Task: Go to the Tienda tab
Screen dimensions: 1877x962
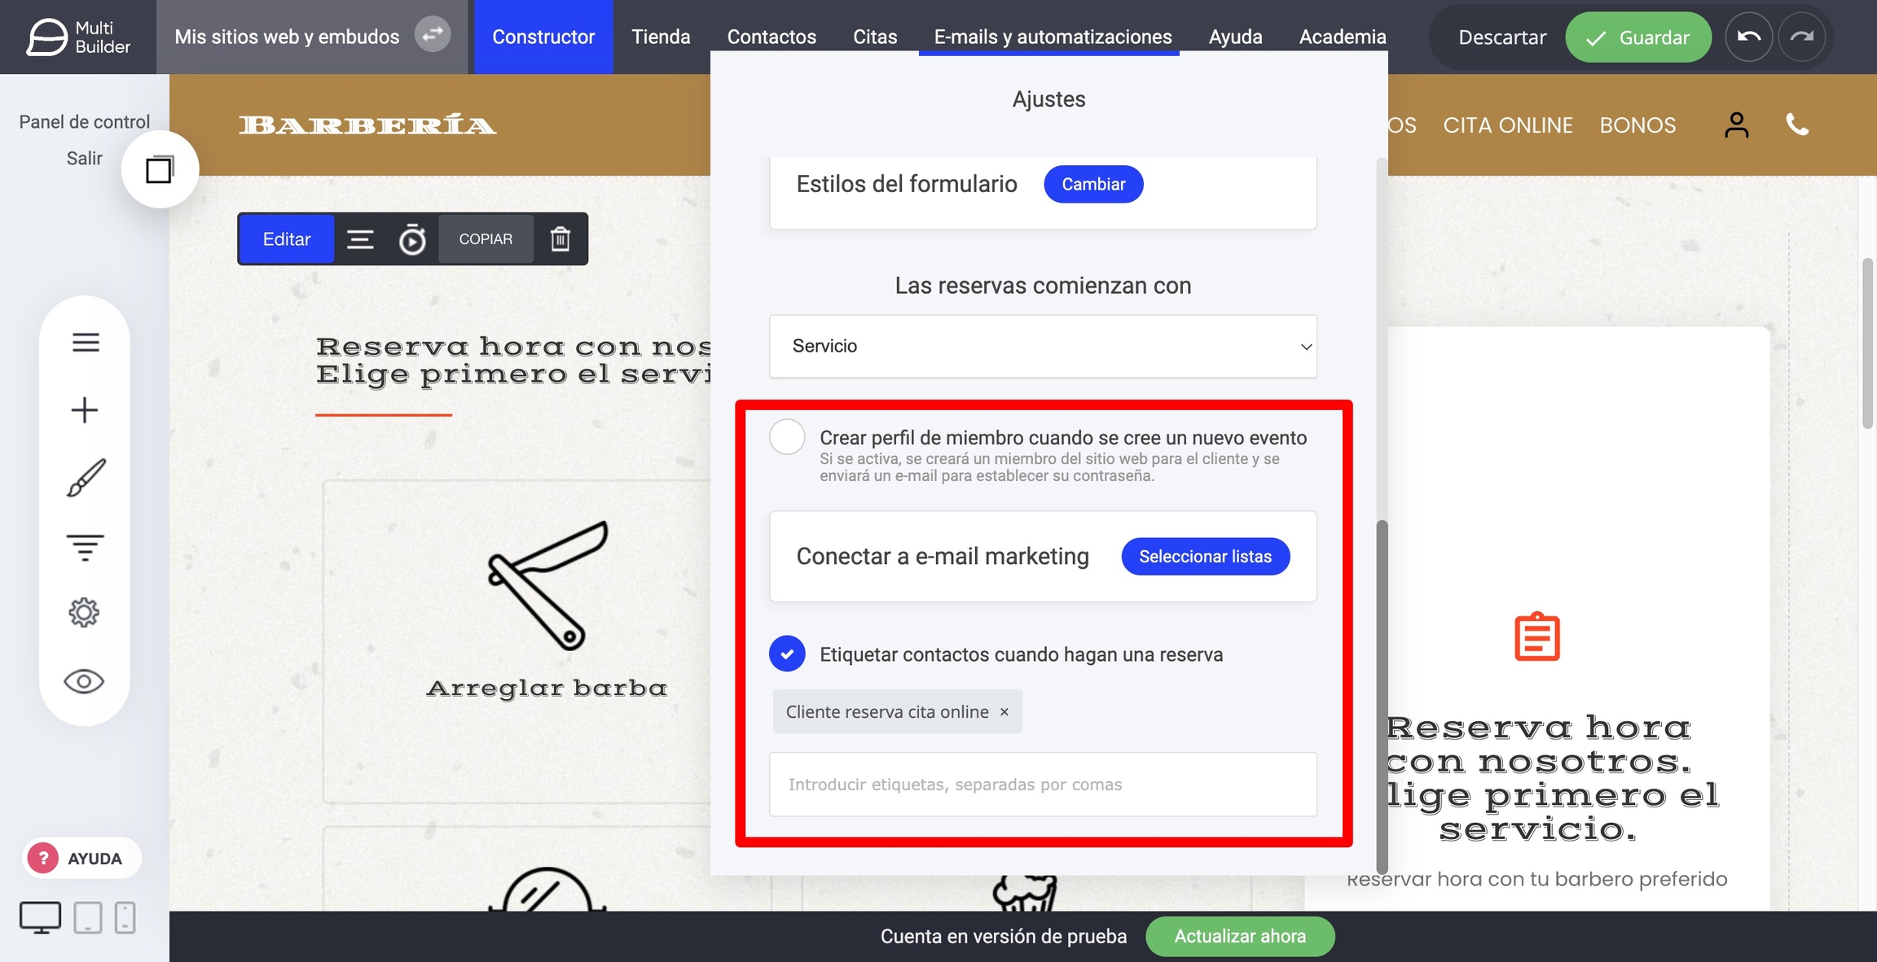Action: click(x=661, y=37)
